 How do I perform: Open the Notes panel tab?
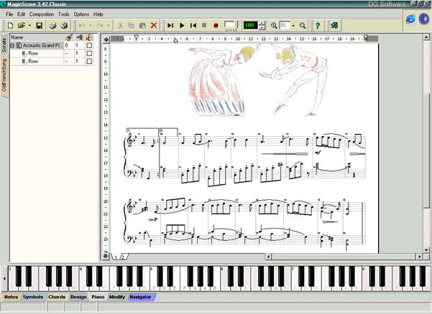coord(11,297)
